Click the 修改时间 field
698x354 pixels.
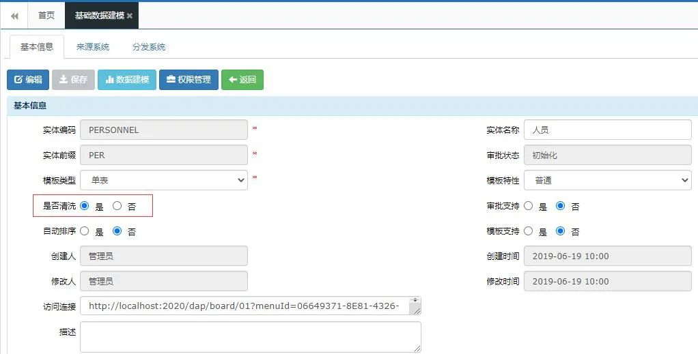(x=608, y=282)
